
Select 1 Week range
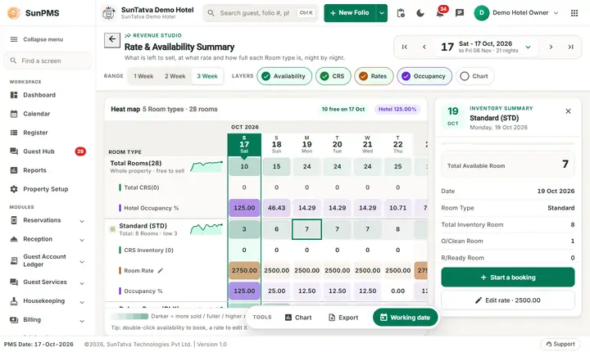143,76
